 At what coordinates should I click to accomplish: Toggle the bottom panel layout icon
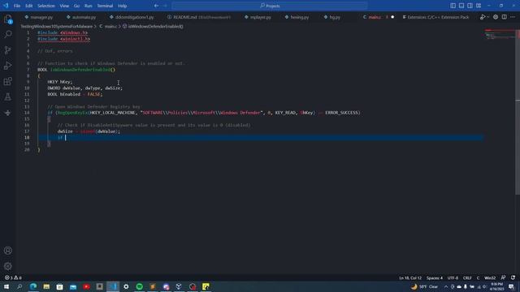coord(461,6)
